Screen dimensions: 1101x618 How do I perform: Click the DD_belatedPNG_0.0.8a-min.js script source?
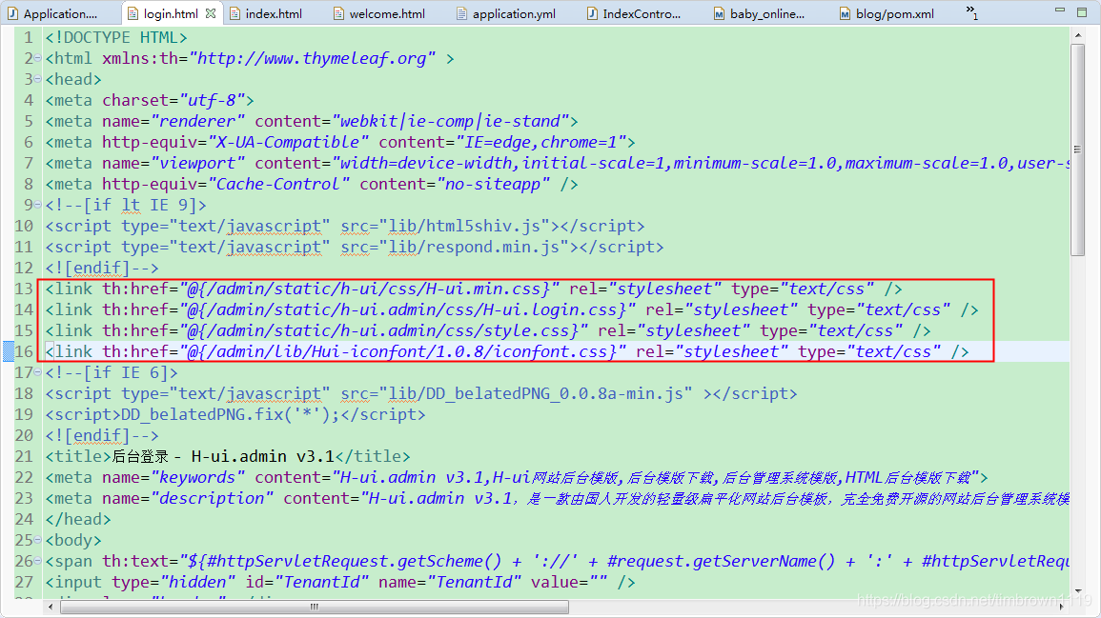point(536,393)
